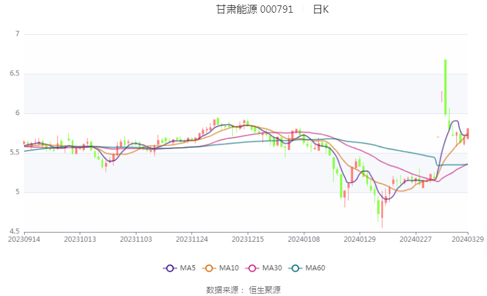Select the 20240329 date axis label
Image resolution: width=487 pixels, height=296 pixels.
[468, 239]
